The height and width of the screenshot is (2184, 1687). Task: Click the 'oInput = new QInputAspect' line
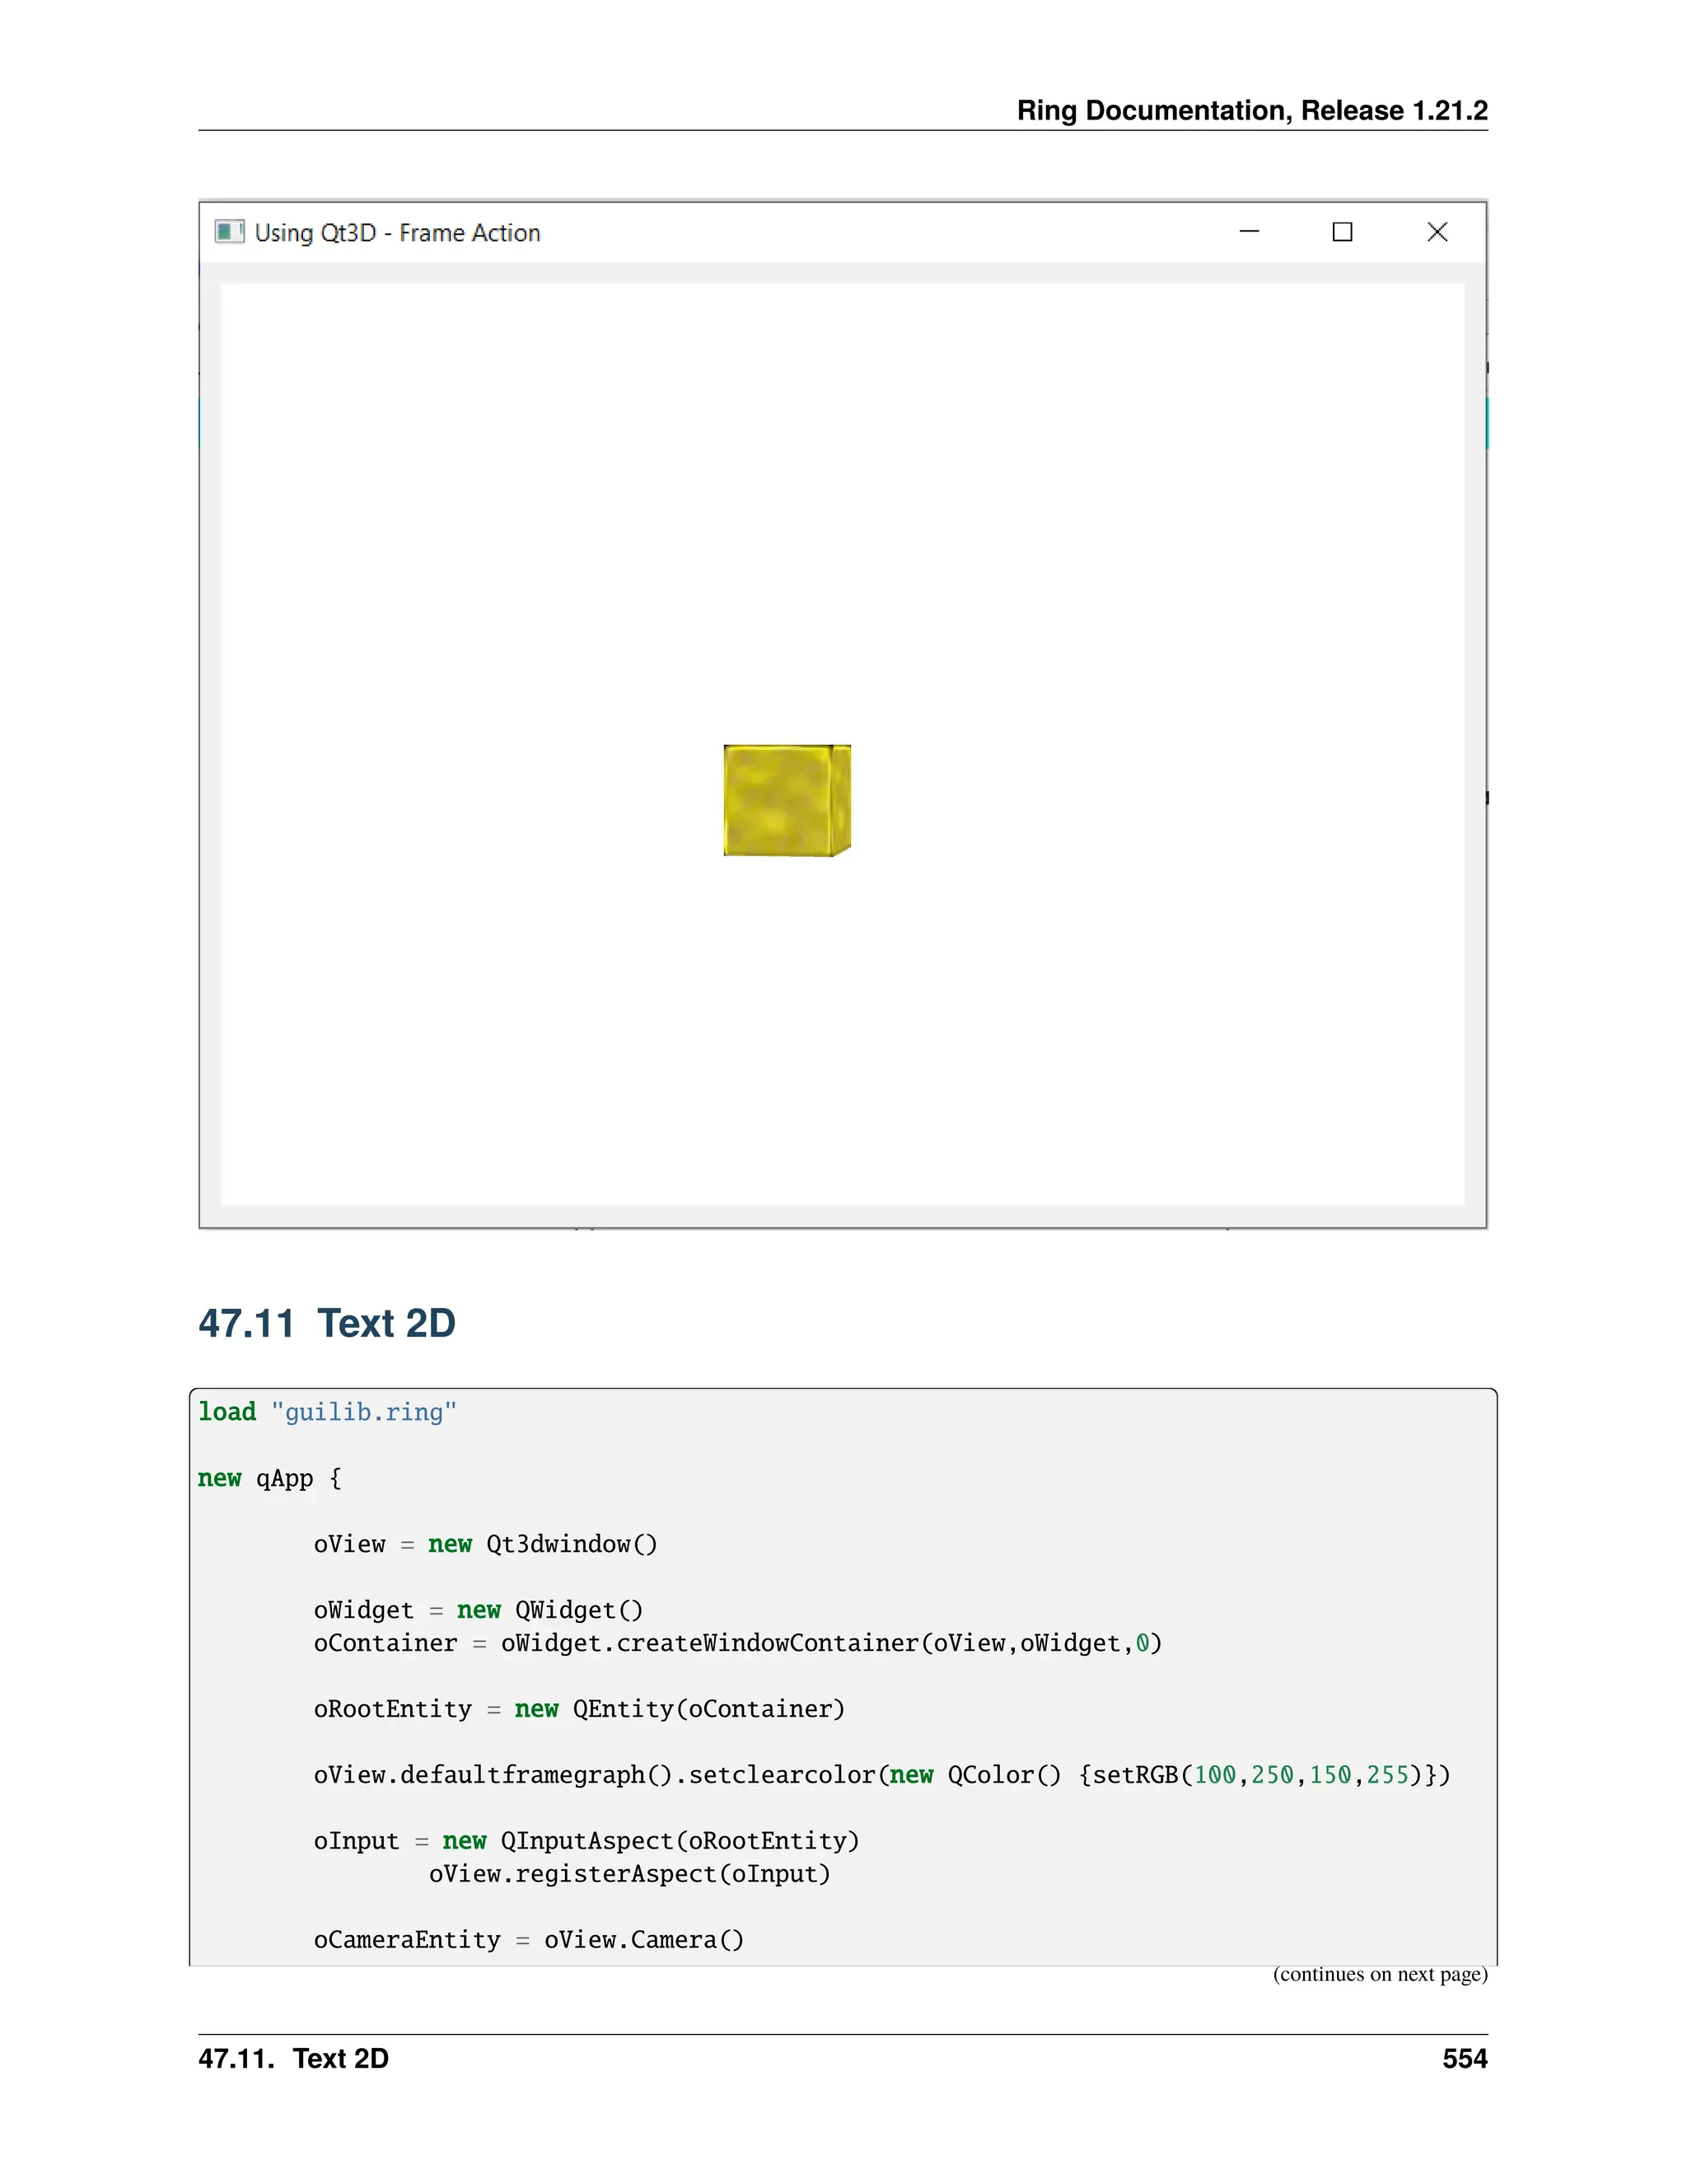pos(586,1841)
